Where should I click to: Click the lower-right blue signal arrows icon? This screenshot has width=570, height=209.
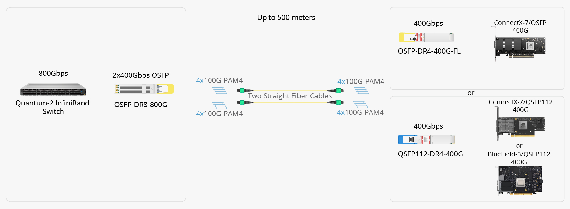[x=361, y=104]
